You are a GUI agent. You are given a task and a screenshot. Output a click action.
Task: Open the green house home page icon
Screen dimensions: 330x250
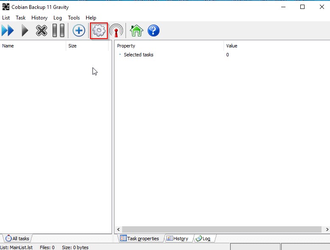click(x=136, y=31)
